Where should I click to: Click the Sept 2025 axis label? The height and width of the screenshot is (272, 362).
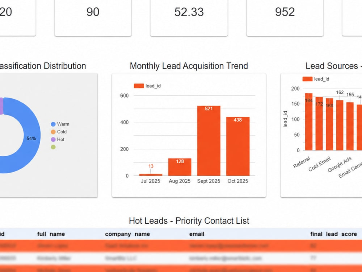(x=209, y=181)
